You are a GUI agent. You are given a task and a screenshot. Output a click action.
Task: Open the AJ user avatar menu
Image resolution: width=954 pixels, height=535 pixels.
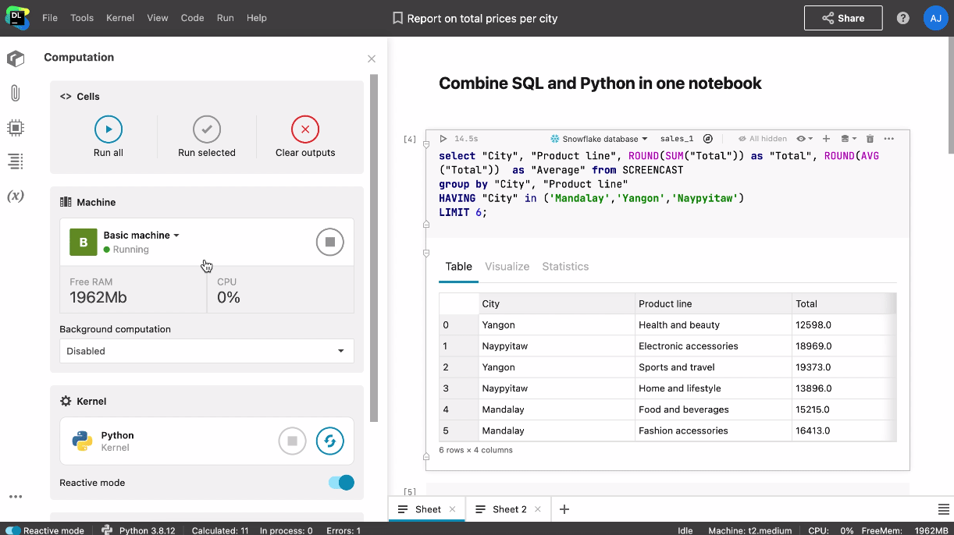pos(935,18)
